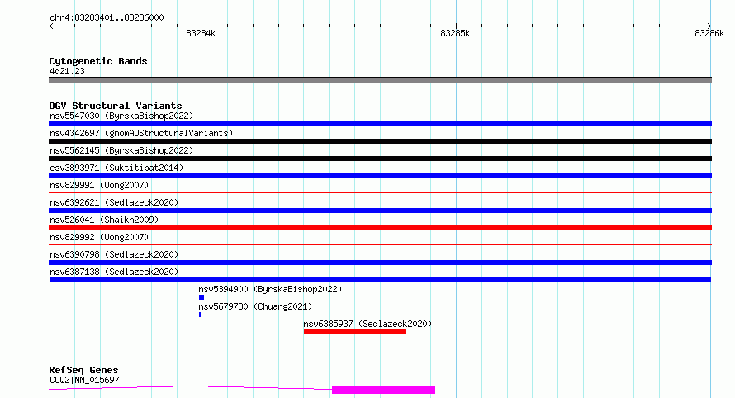
Task: Click variant label nsv6387138 (Sedlazeck2020)
Action: coord(114,272)
